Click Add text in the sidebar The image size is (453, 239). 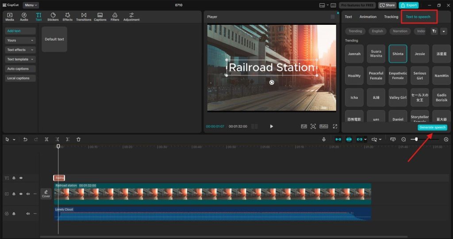(20, 31)
